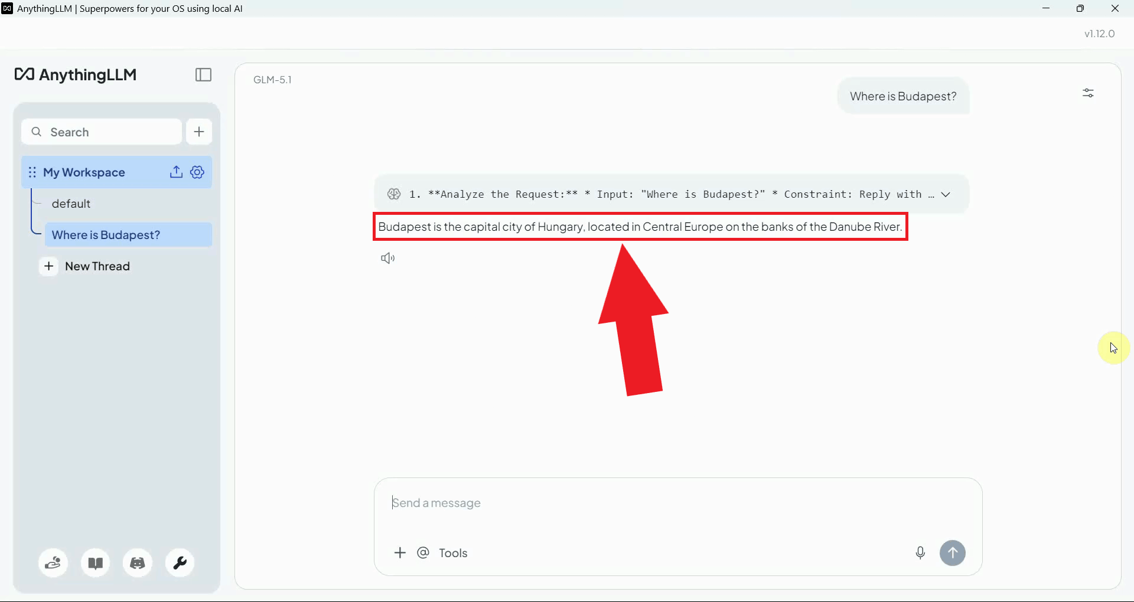Click the plus button beside Search

tap(199, 132)
